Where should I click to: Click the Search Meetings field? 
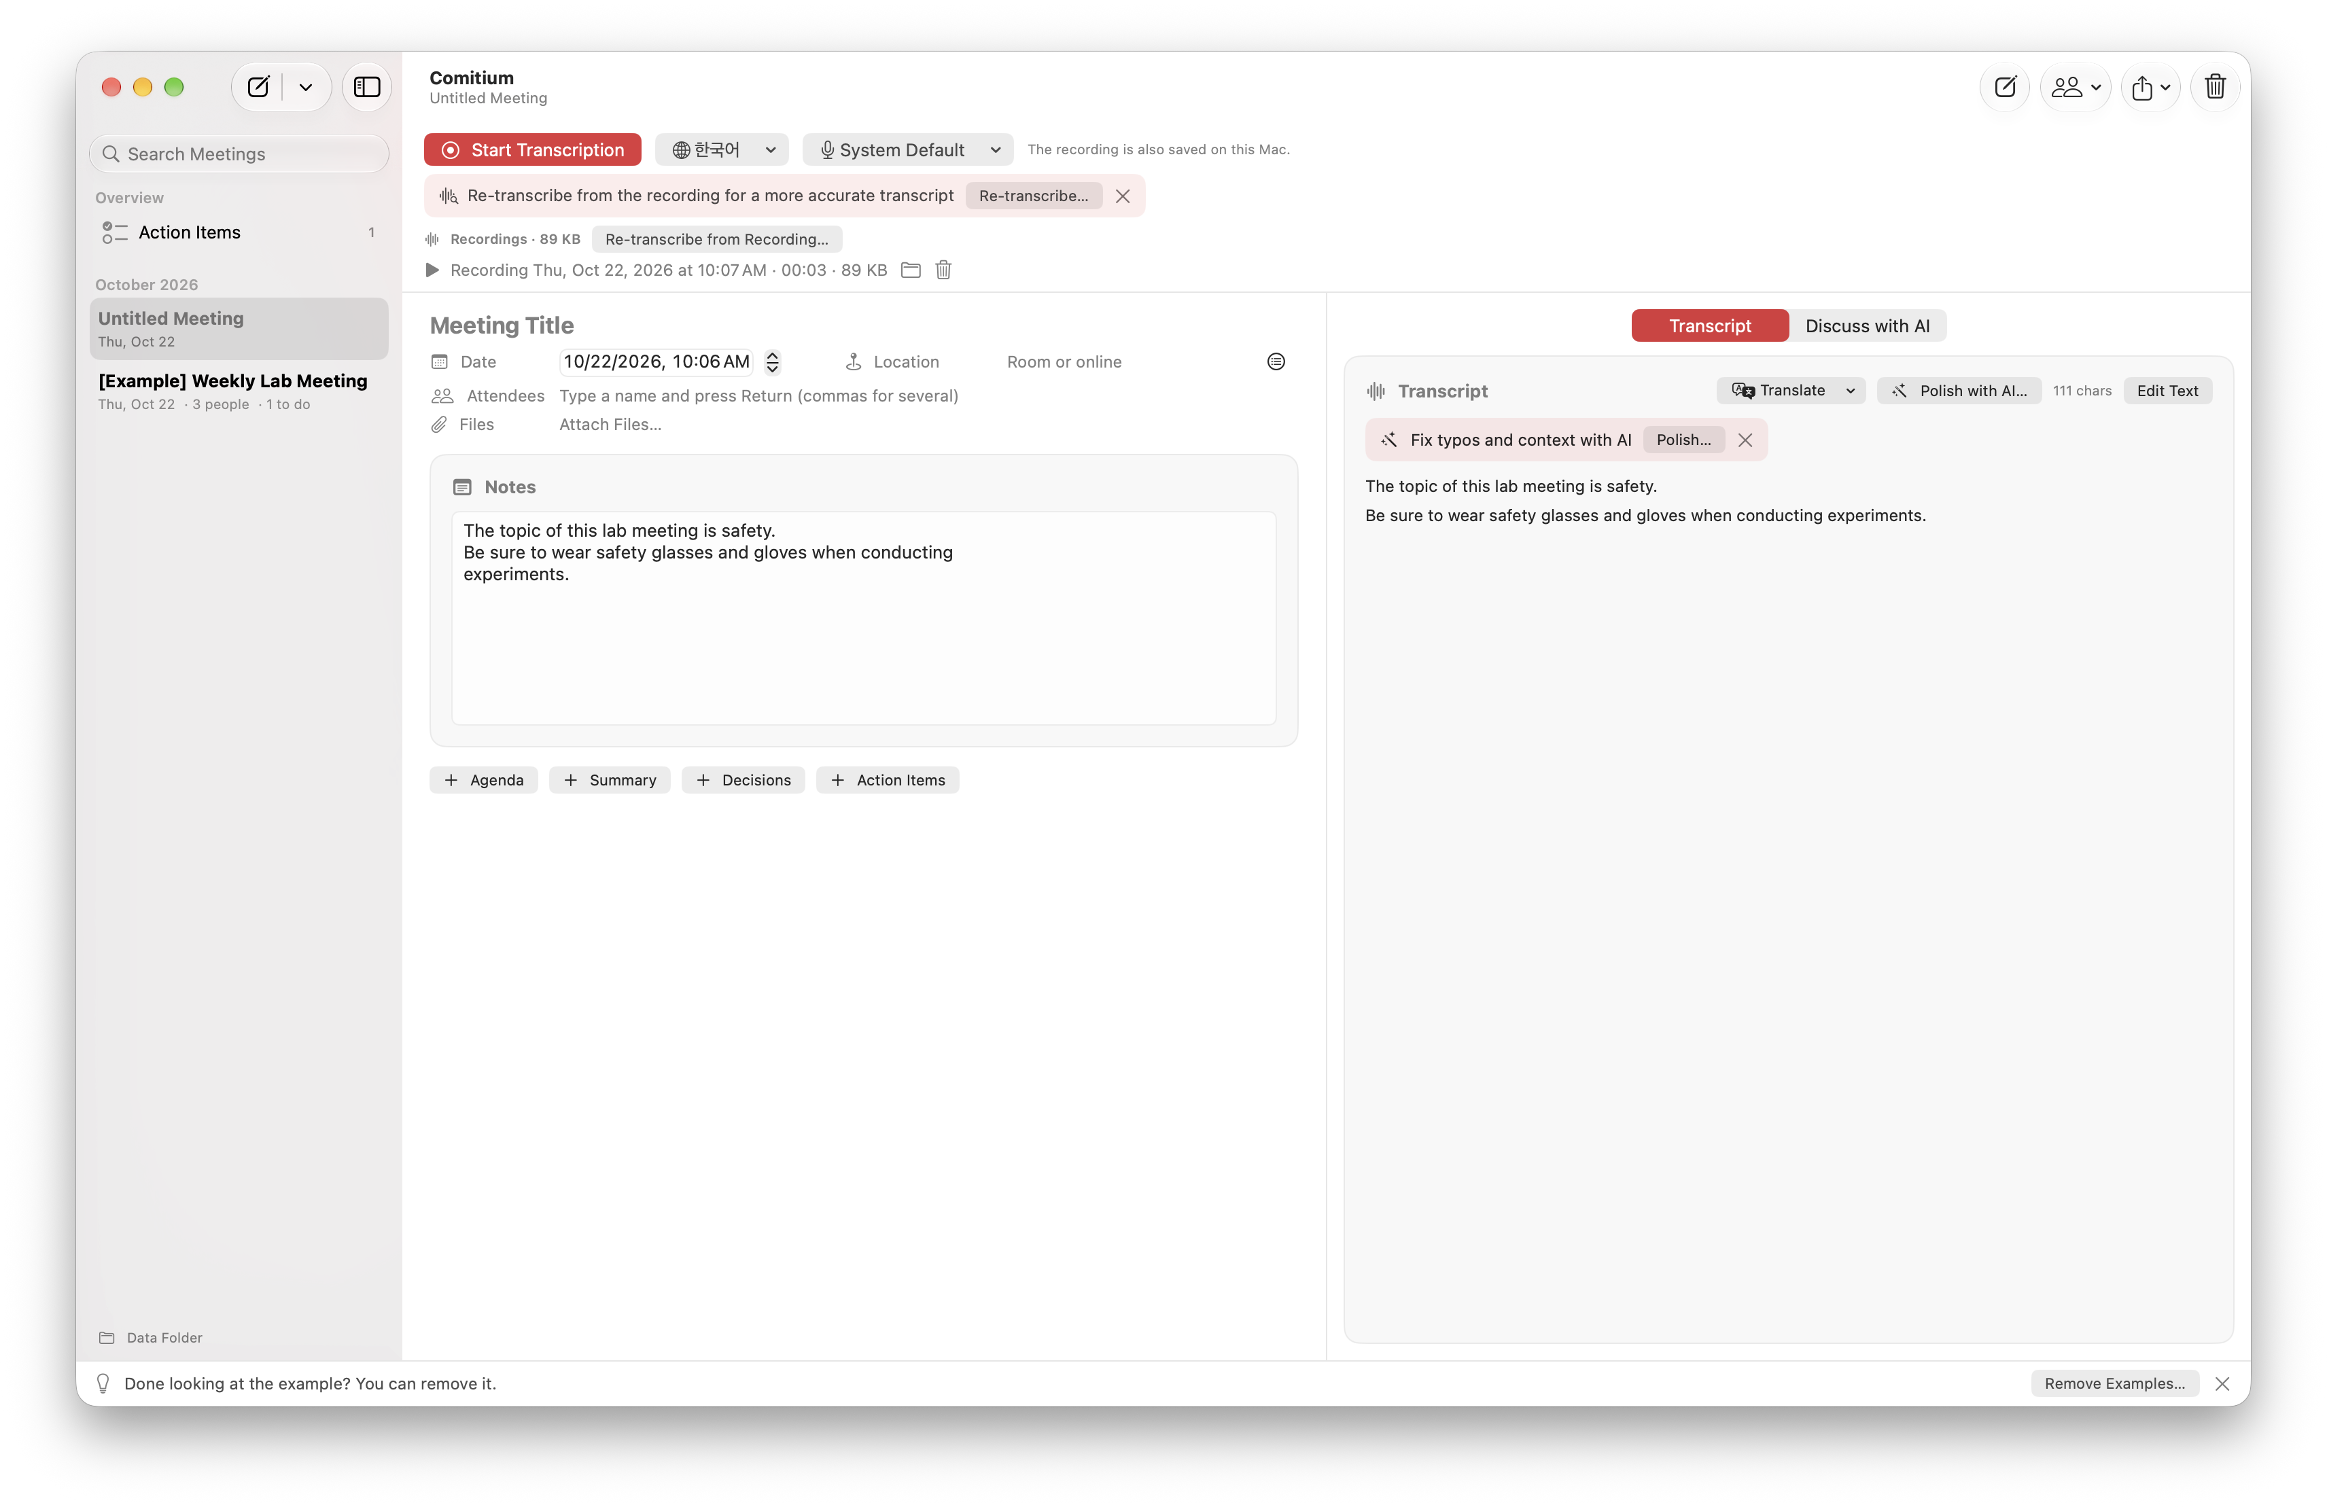point(239,154)
